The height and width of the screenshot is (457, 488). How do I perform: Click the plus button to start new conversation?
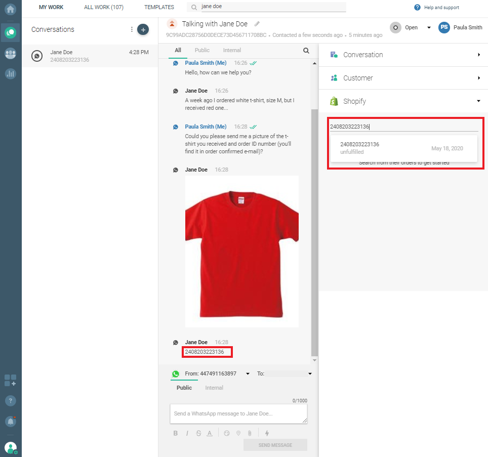(143, 30)
